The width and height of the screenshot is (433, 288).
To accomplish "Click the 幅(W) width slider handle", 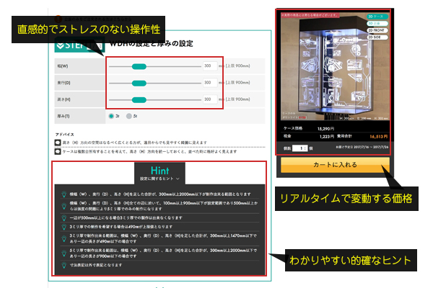I will click(x=139, y=66).
